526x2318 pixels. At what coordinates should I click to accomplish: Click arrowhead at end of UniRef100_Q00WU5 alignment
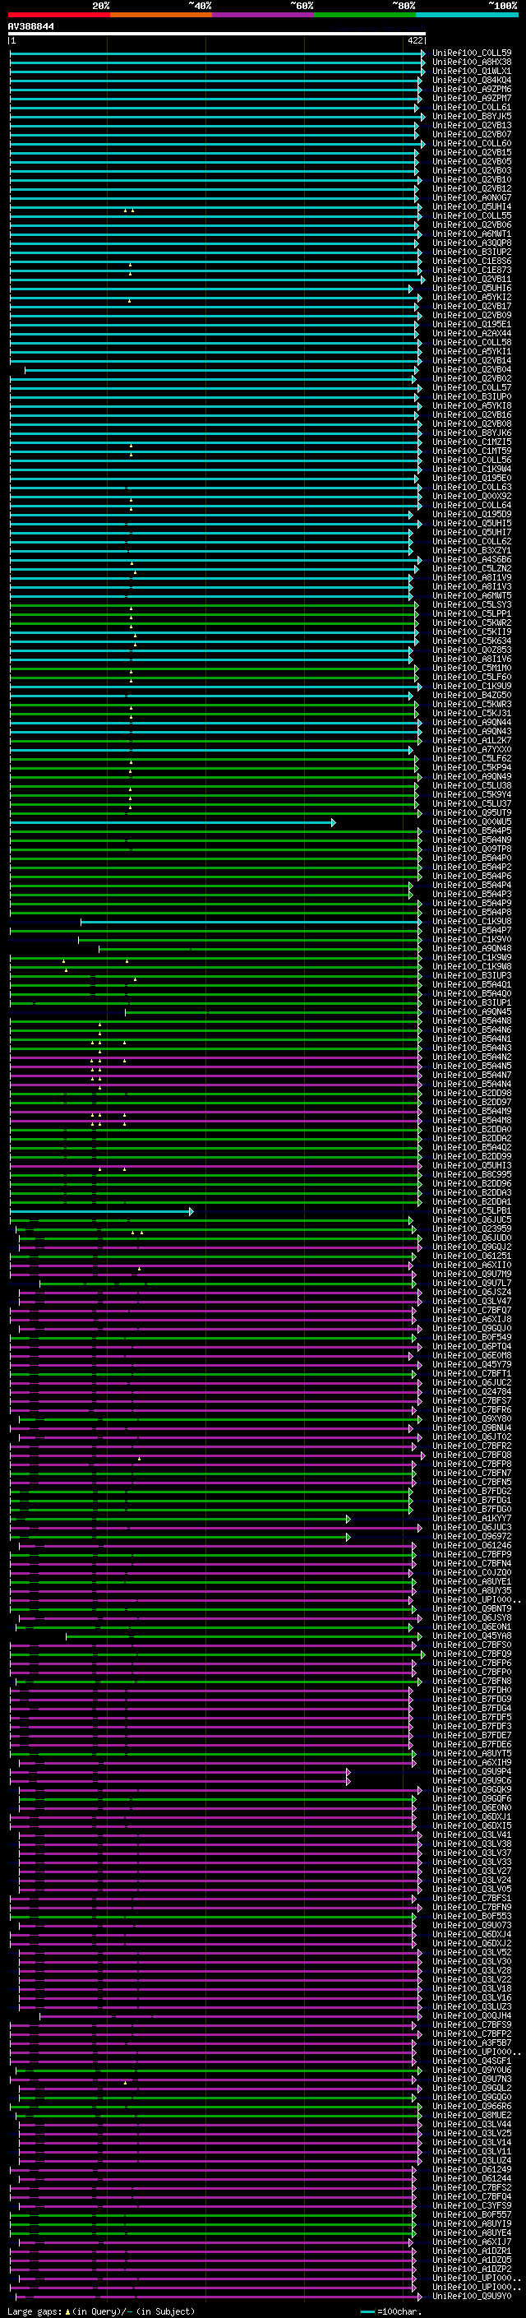(334, 822)
